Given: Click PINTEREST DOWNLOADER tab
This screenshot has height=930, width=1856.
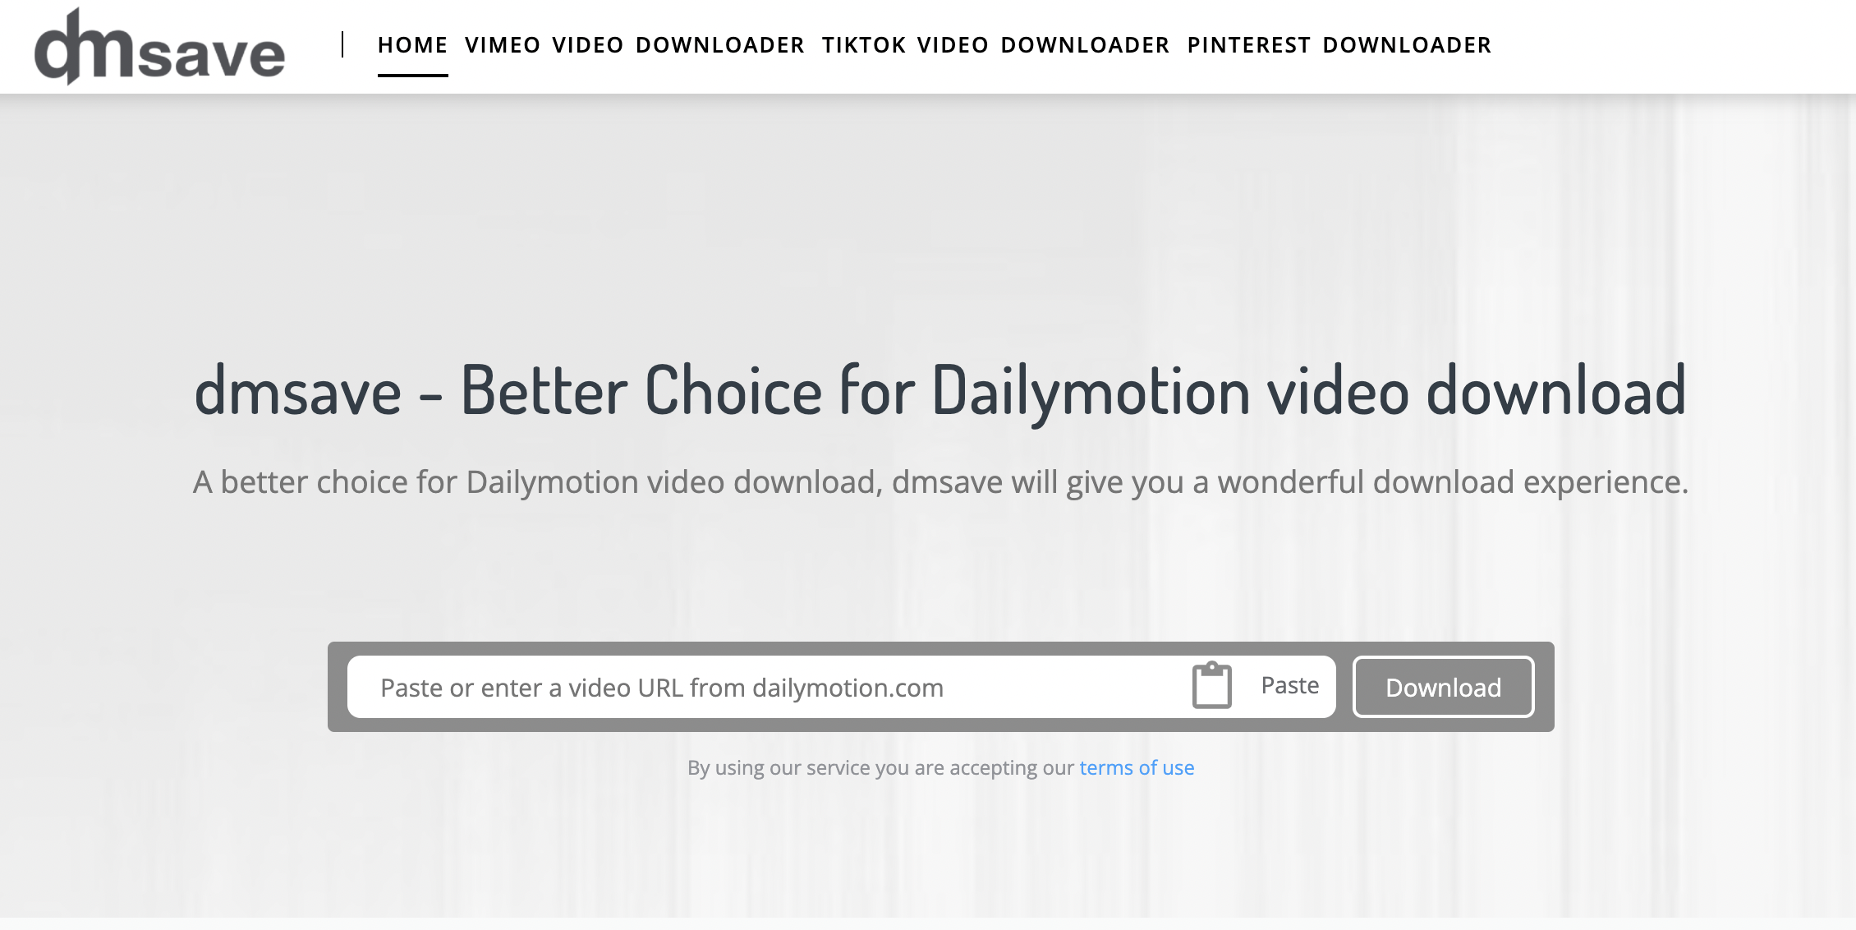Looking at the screenshot, I should pos(1340,44).
